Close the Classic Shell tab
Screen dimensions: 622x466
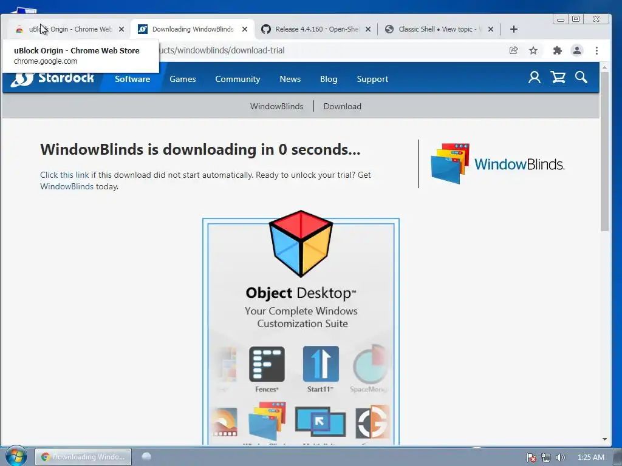491,29
